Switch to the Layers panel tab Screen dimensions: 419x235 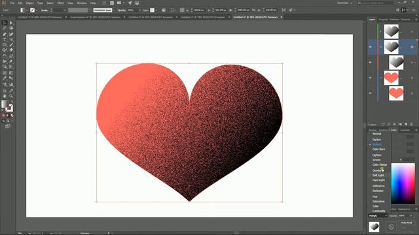click(x=372, y=20)
